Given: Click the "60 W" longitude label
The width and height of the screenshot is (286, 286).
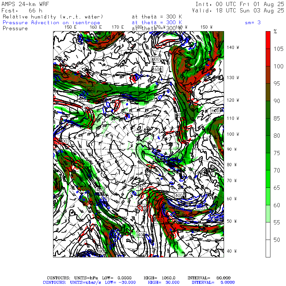Looking at the screenshot, I should pos(232,199).
